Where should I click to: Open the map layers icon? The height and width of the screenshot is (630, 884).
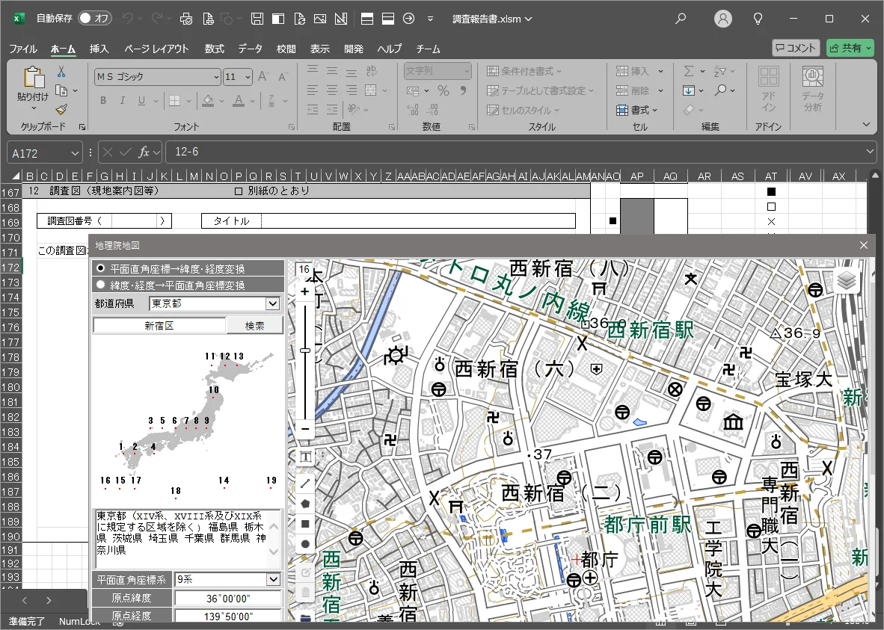[x=846, y=280]
